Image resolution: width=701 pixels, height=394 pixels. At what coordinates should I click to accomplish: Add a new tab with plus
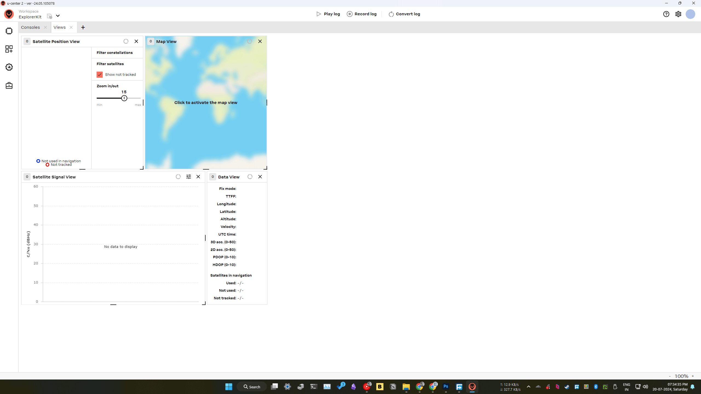click(x=83, y=27)
